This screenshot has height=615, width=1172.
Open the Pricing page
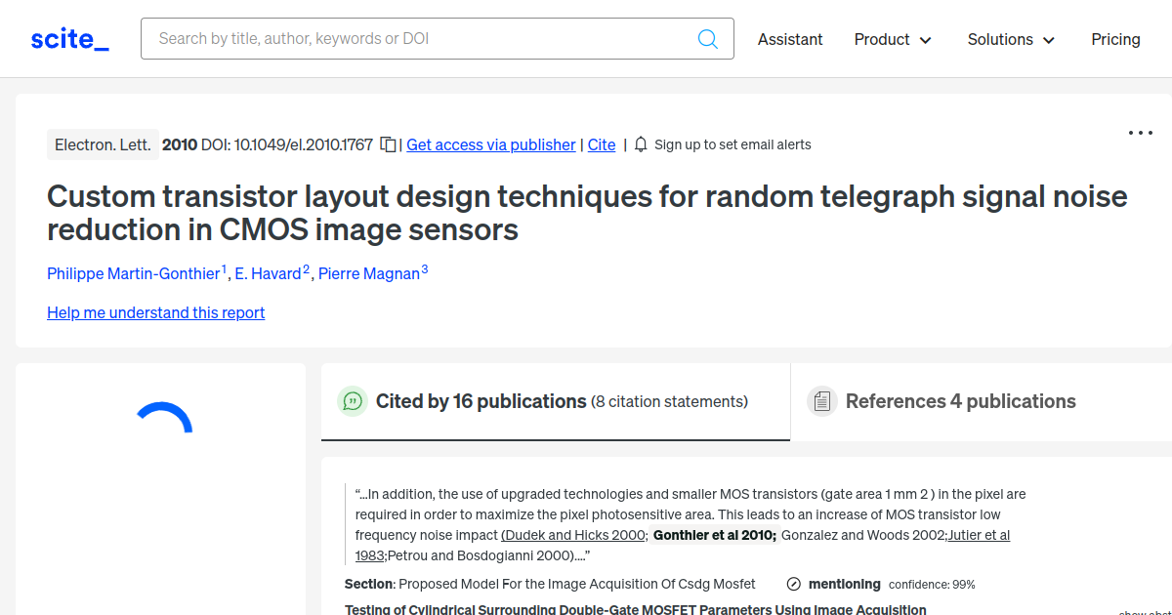[x=1115, y=39]
